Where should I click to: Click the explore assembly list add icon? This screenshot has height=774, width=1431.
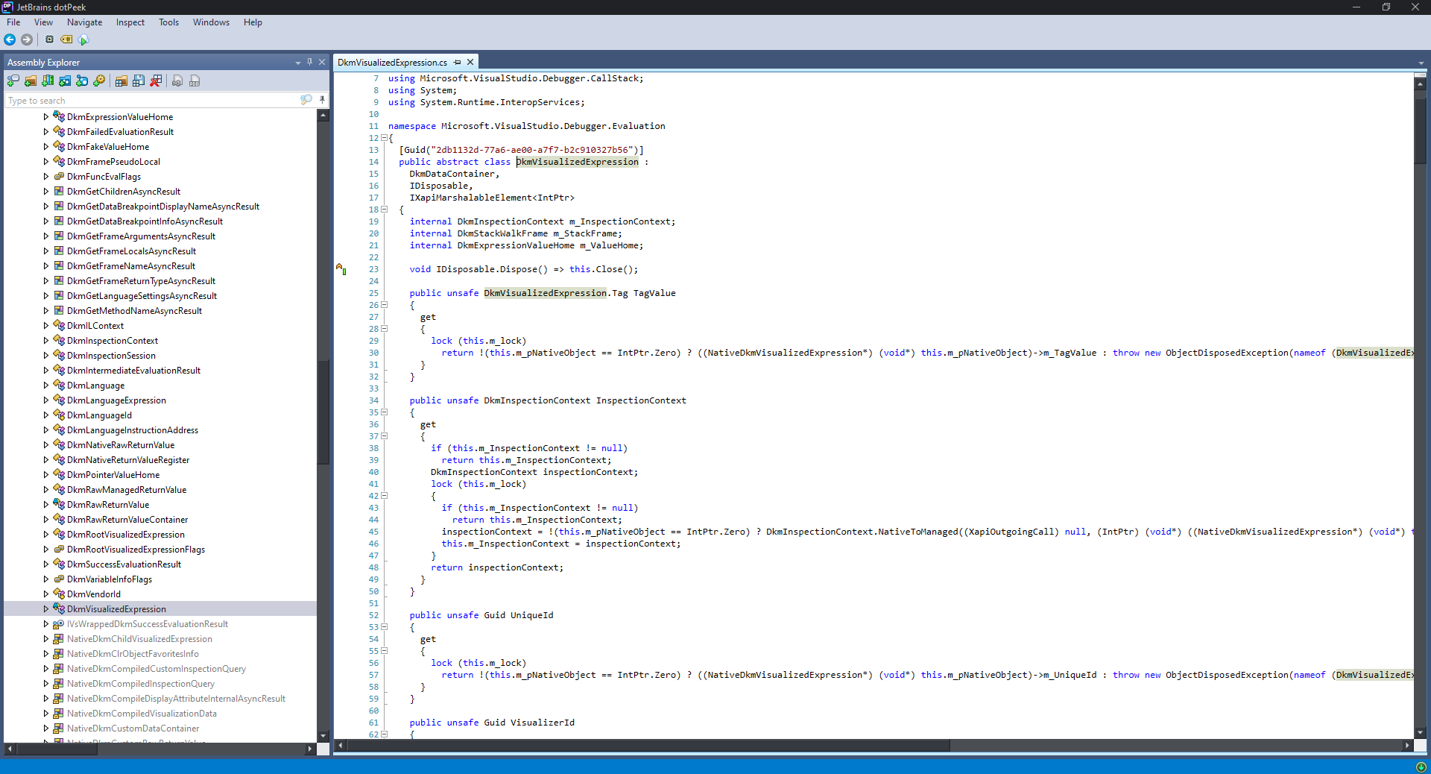[x=13, y=81]
